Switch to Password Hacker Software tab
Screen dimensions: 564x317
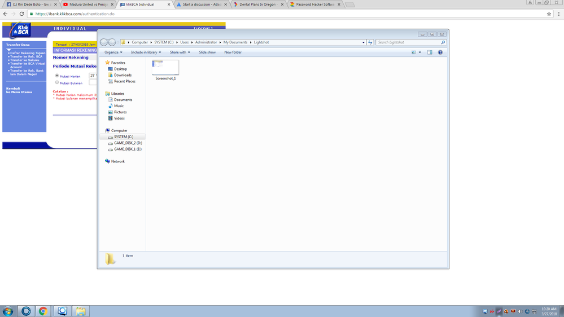315,5
